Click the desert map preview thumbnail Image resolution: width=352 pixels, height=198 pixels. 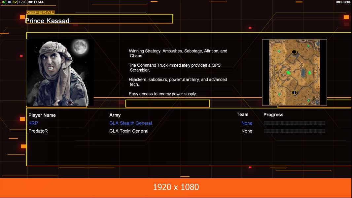click(294, 72)
